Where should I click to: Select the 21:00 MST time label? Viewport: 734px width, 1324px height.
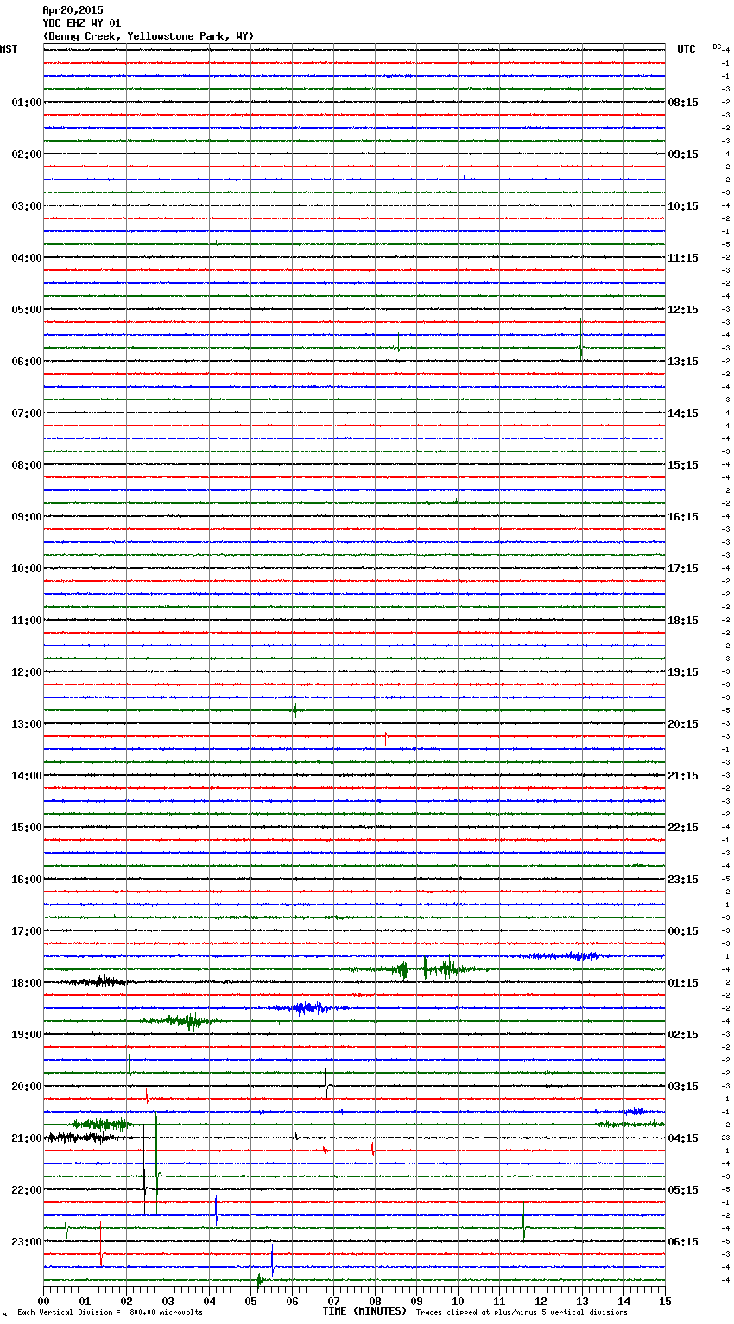[x=27, y=1138]
